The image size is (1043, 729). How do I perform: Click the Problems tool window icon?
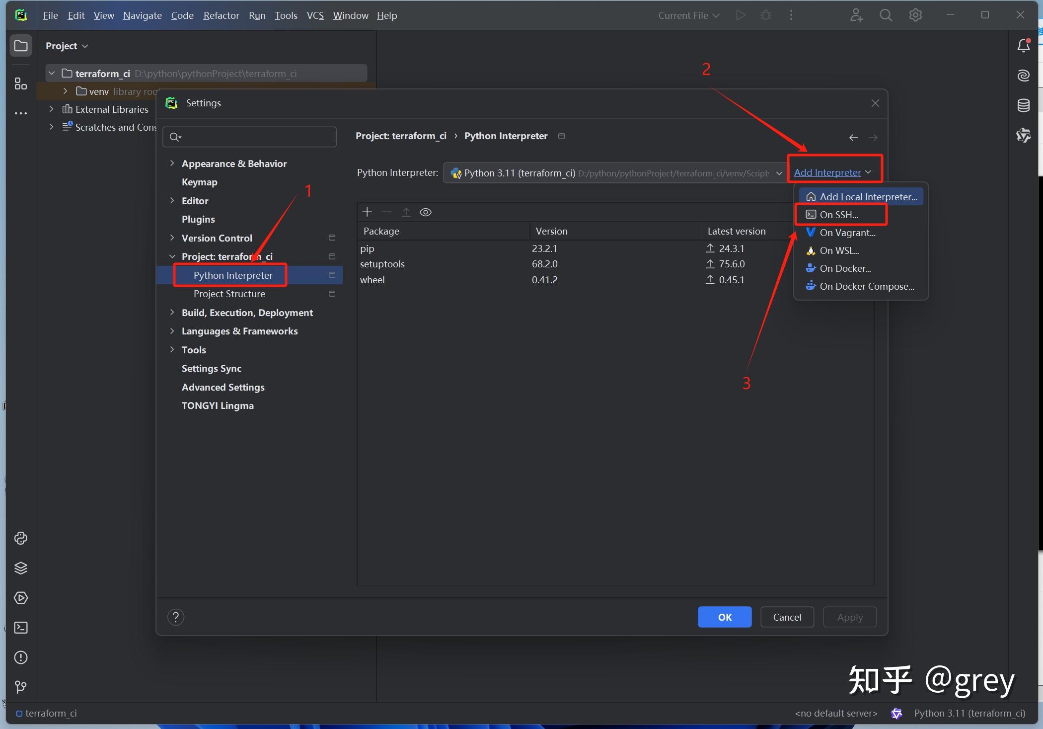click(x=20, y=657)
